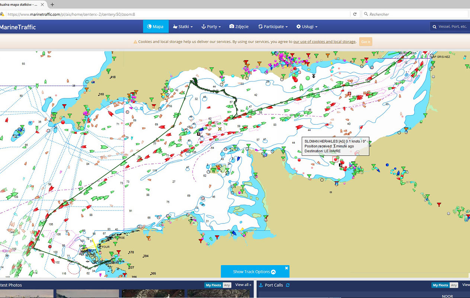Click text Position received: 1 minute ago
Viewport: 470px width, 298px height.
click(x=329, y=146)
